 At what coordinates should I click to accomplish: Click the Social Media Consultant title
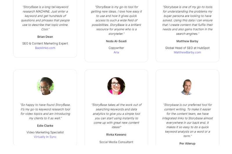pyautogui.click(x=116, y=142)
